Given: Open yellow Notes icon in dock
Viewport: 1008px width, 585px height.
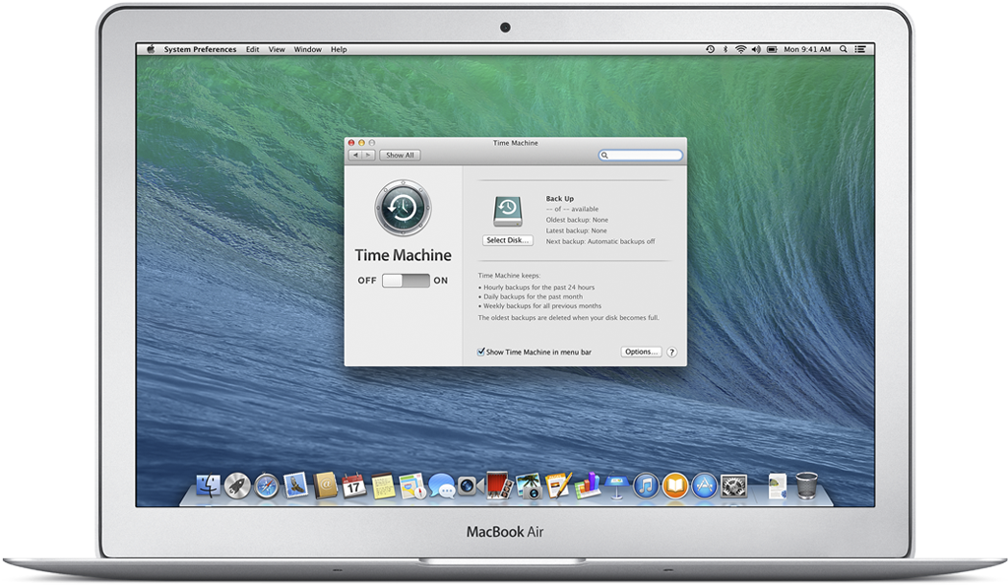Looking at the screenshot, I should [x=383, y=487].
